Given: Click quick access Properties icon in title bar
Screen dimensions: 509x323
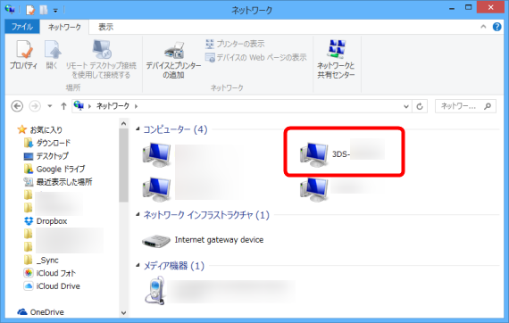Looking at the screenshot, I should [30, 10].
